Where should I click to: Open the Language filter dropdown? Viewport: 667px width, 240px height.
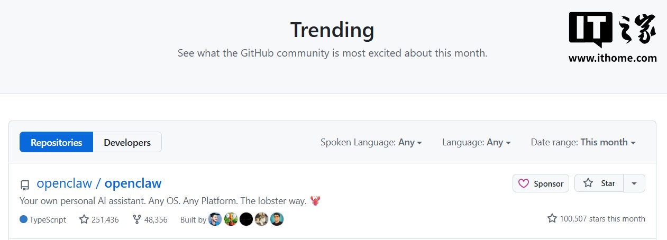476,142
